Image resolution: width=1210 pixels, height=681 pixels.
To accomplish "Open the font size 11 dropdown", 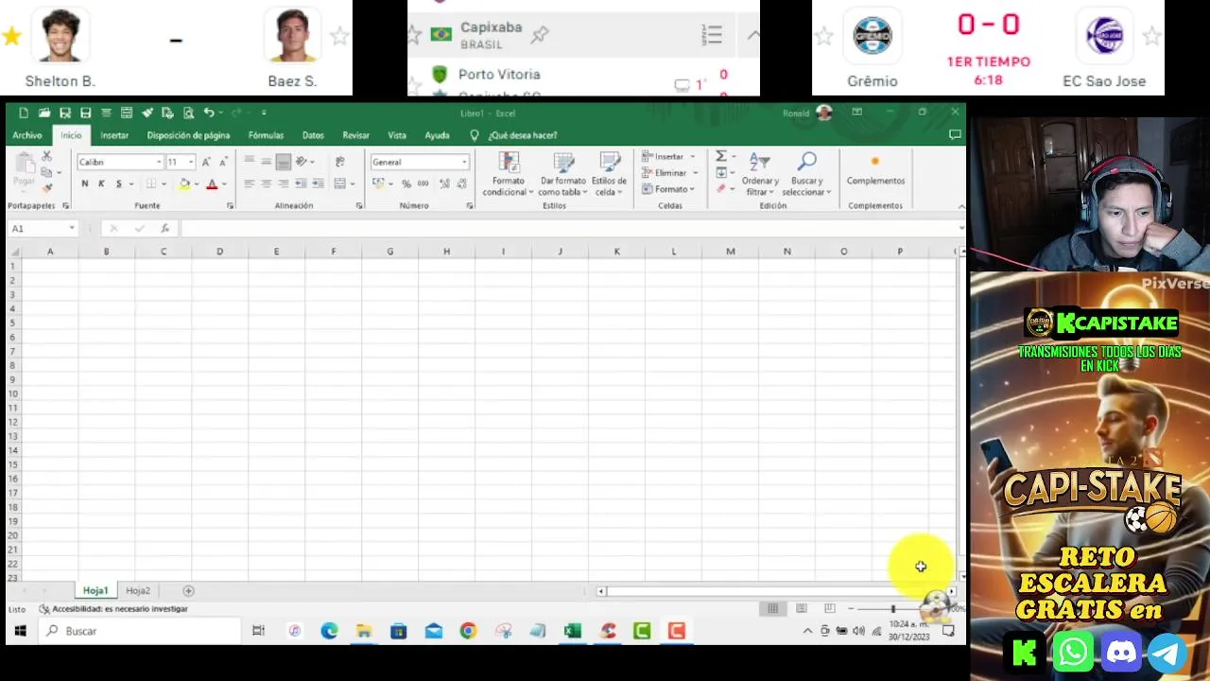I will click(190, 162).
